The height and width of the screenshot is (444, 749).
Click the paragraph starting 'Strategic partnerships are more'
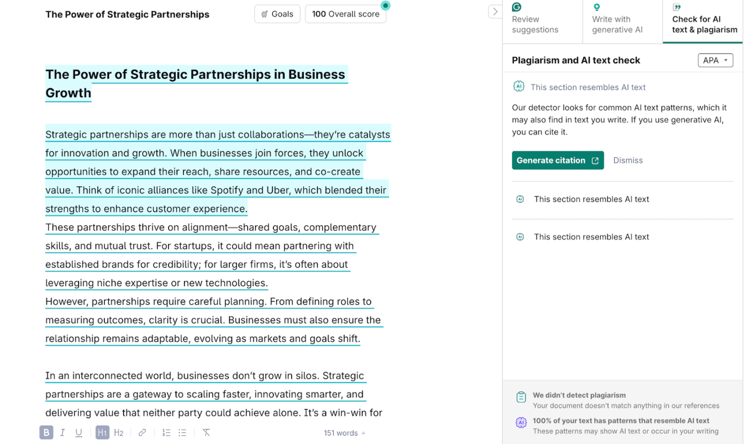tap(217, 172)
